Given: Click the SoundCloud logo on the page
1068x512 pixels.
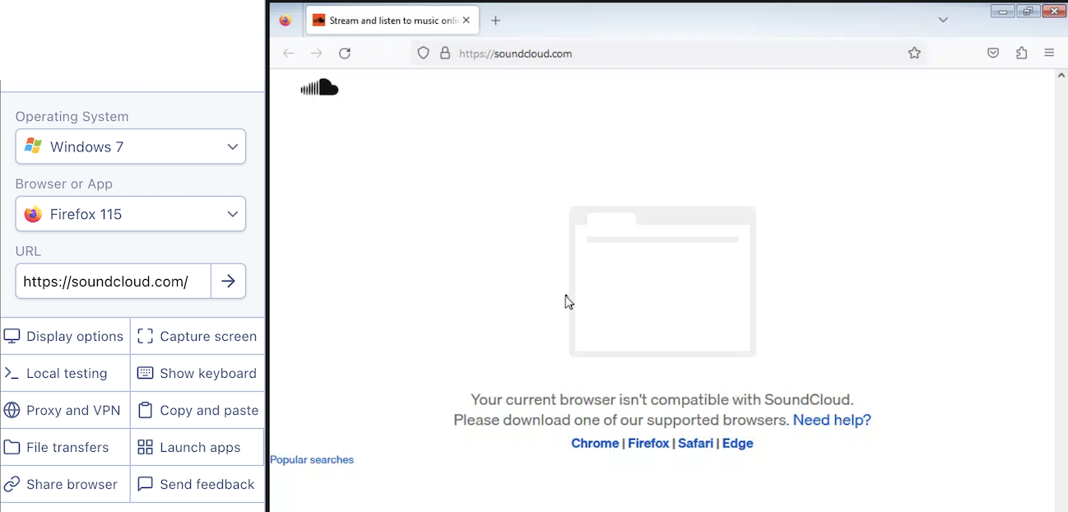Looking at the screenshot, I should (319, 87).
